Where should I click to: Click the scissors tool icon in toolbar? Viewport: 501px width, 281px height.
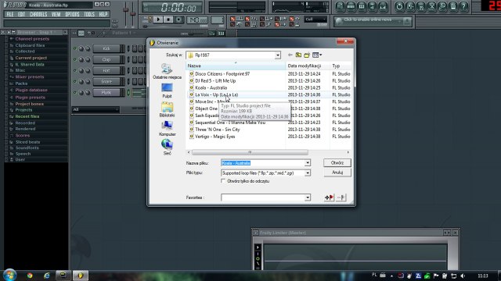[431, 6]
